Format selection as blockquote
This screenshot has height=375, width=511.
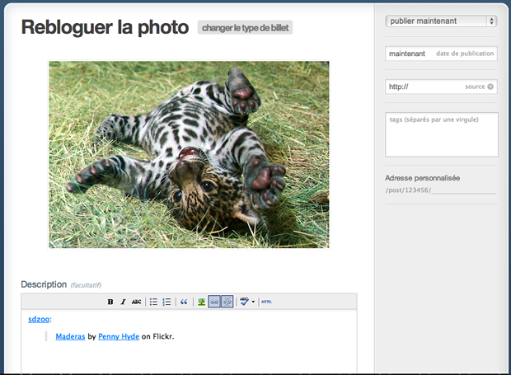(x=184, y=302)
